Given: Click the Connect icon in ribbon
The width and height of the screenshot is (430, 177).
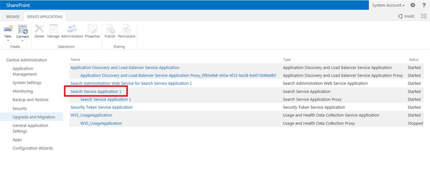Looking at the screenshot, I should (x=22, y=29).
